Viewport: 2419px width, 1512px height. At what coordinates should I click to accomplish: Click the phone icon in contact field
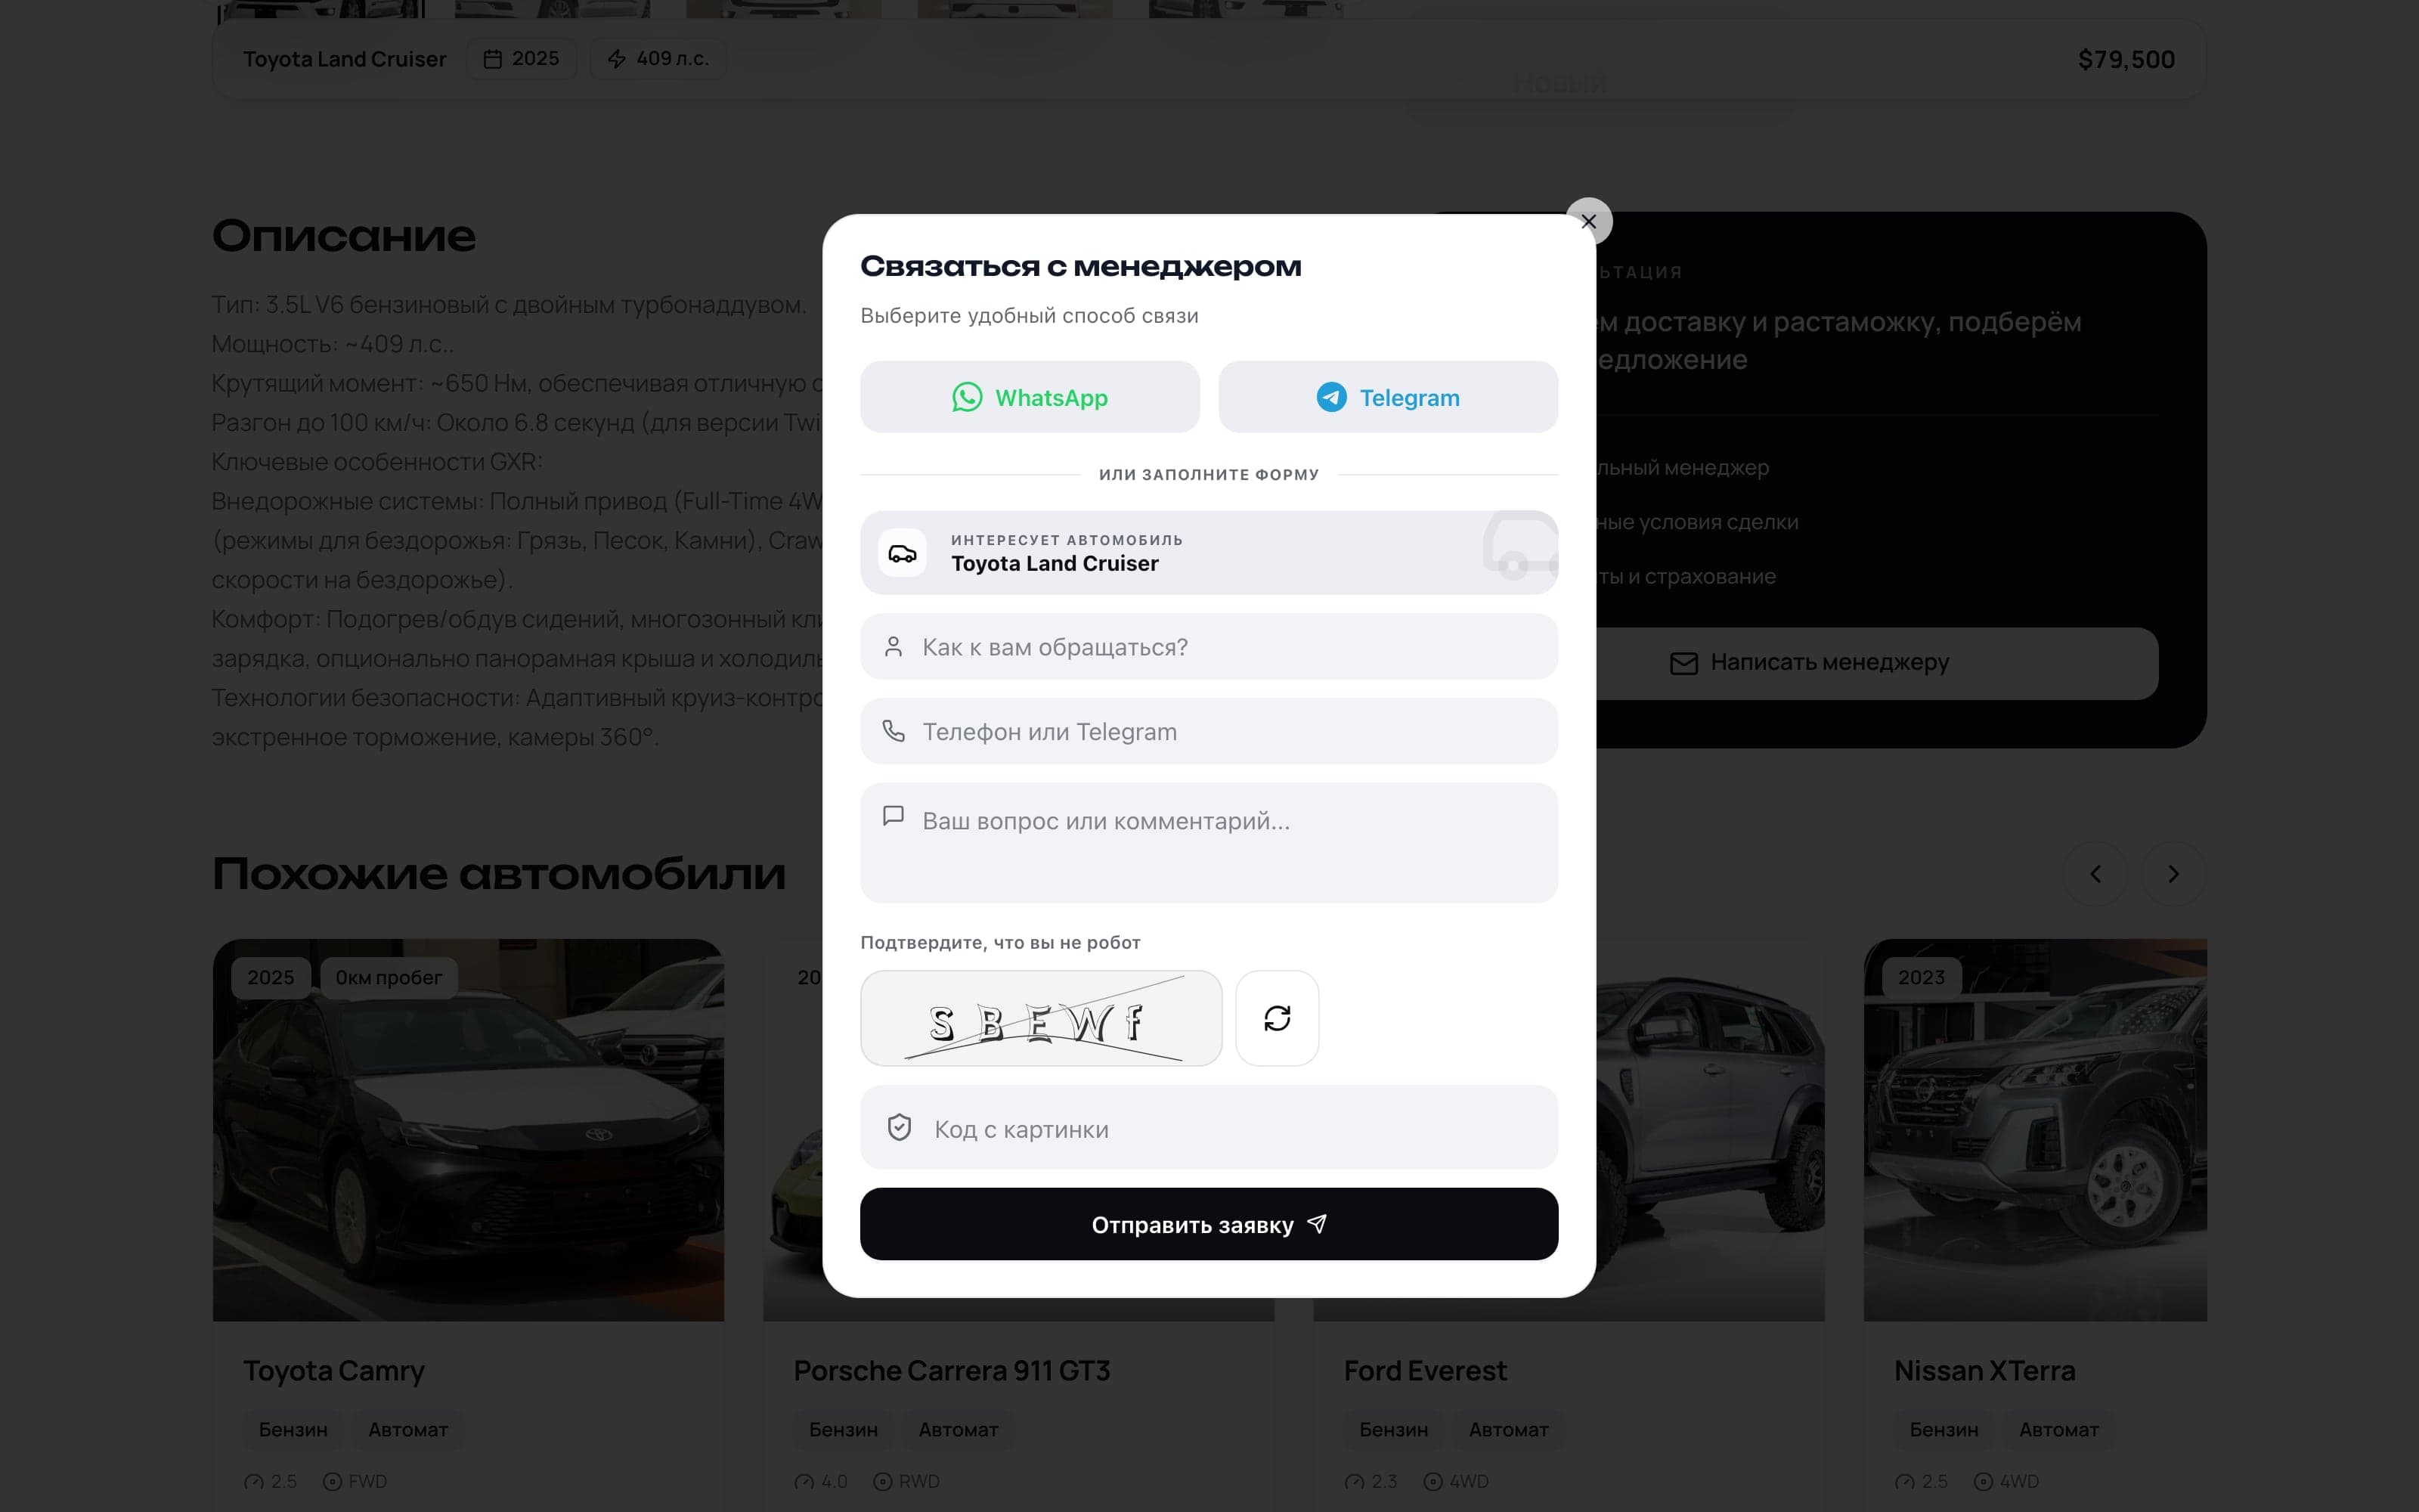click(894, 731)
